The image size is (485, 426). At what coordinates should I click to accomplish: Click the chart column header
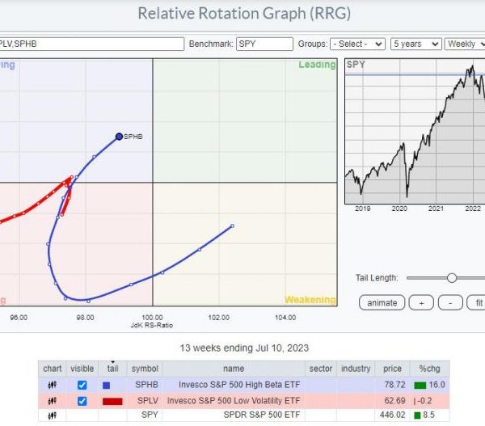tap(53, 369)
